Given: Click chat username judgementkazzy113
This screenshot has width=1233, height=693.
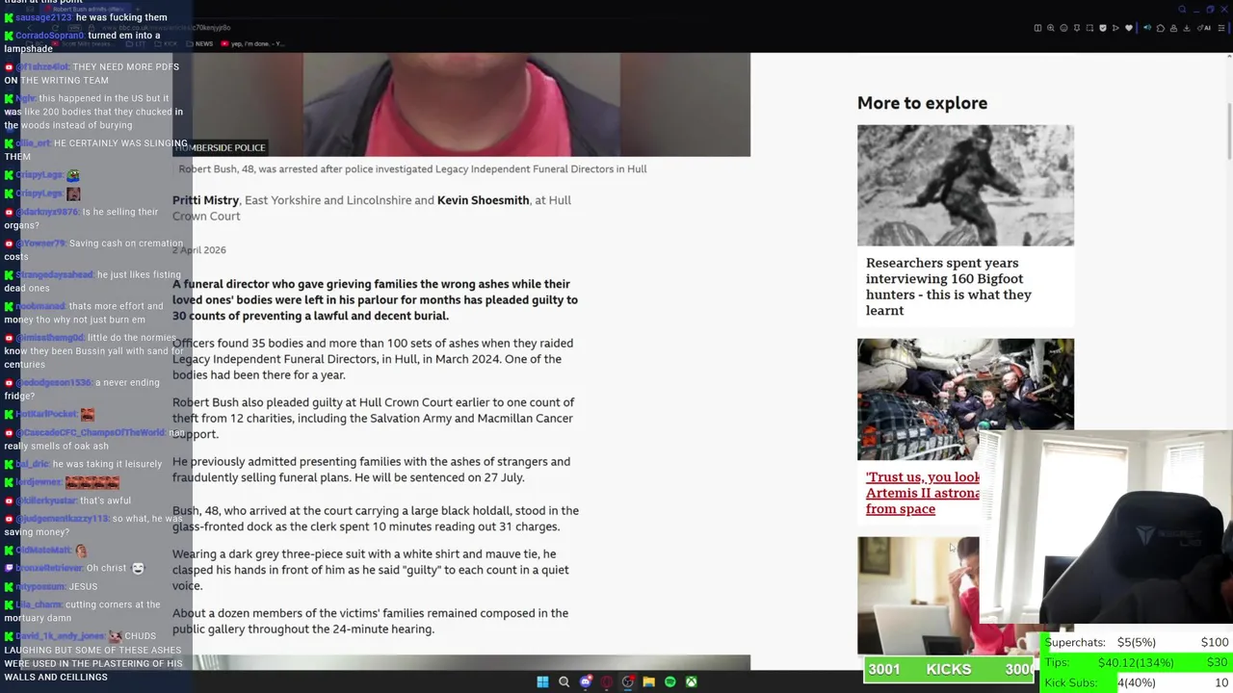Looking at the screenshot, I should coord(62,519).
